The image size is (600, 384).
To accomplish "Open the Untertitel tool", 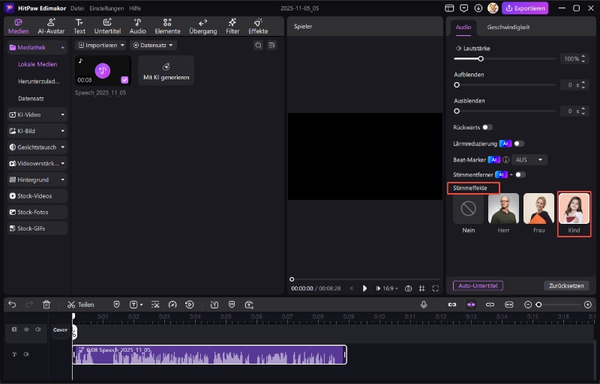I will [x=108, y=26].
